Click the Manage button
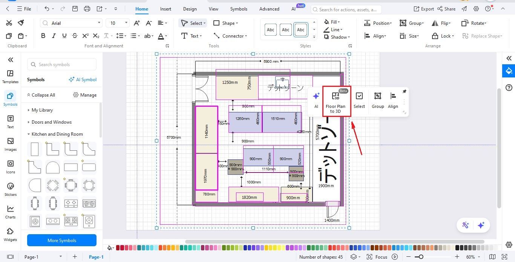Screen dimensions: 515x262 click(85, 95)
